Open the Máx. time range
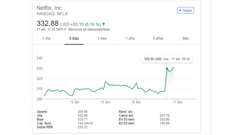This screenshot has width=240, height=135. 186,38
